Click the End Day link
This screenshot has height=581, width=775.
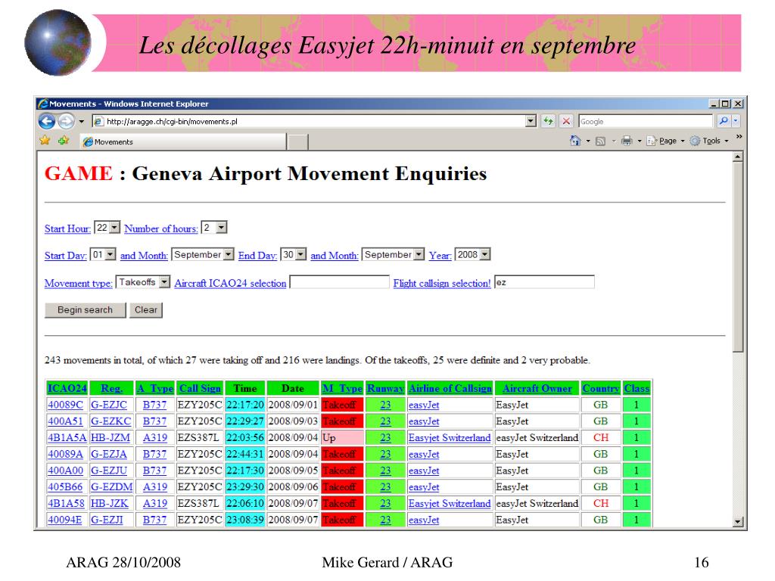(257, 256)
